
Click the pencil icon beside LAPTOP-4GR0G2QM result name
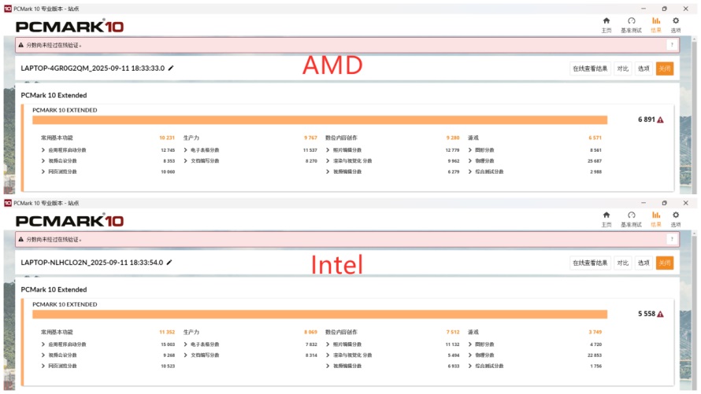tap(171, 68)
